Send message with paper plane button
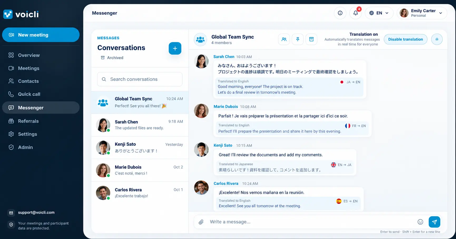The height and width of the screenshot is (239, 456). (434, 222)
